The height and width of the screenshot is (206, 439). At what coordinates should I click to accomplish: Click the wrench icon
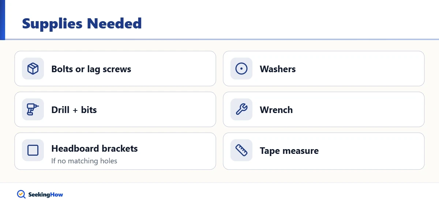pos(241,109)
